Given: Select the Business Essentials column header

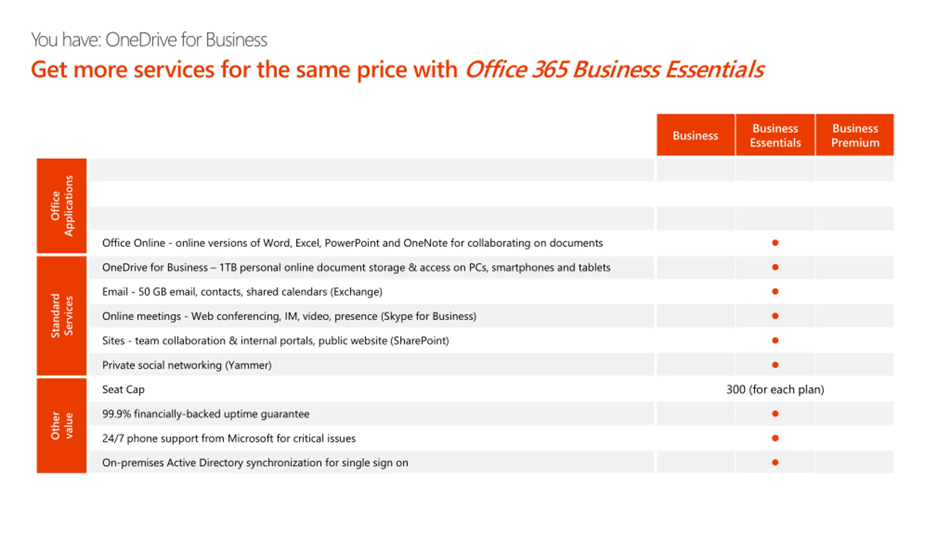Looking at the screenshot, I should [x=775, y=135].
